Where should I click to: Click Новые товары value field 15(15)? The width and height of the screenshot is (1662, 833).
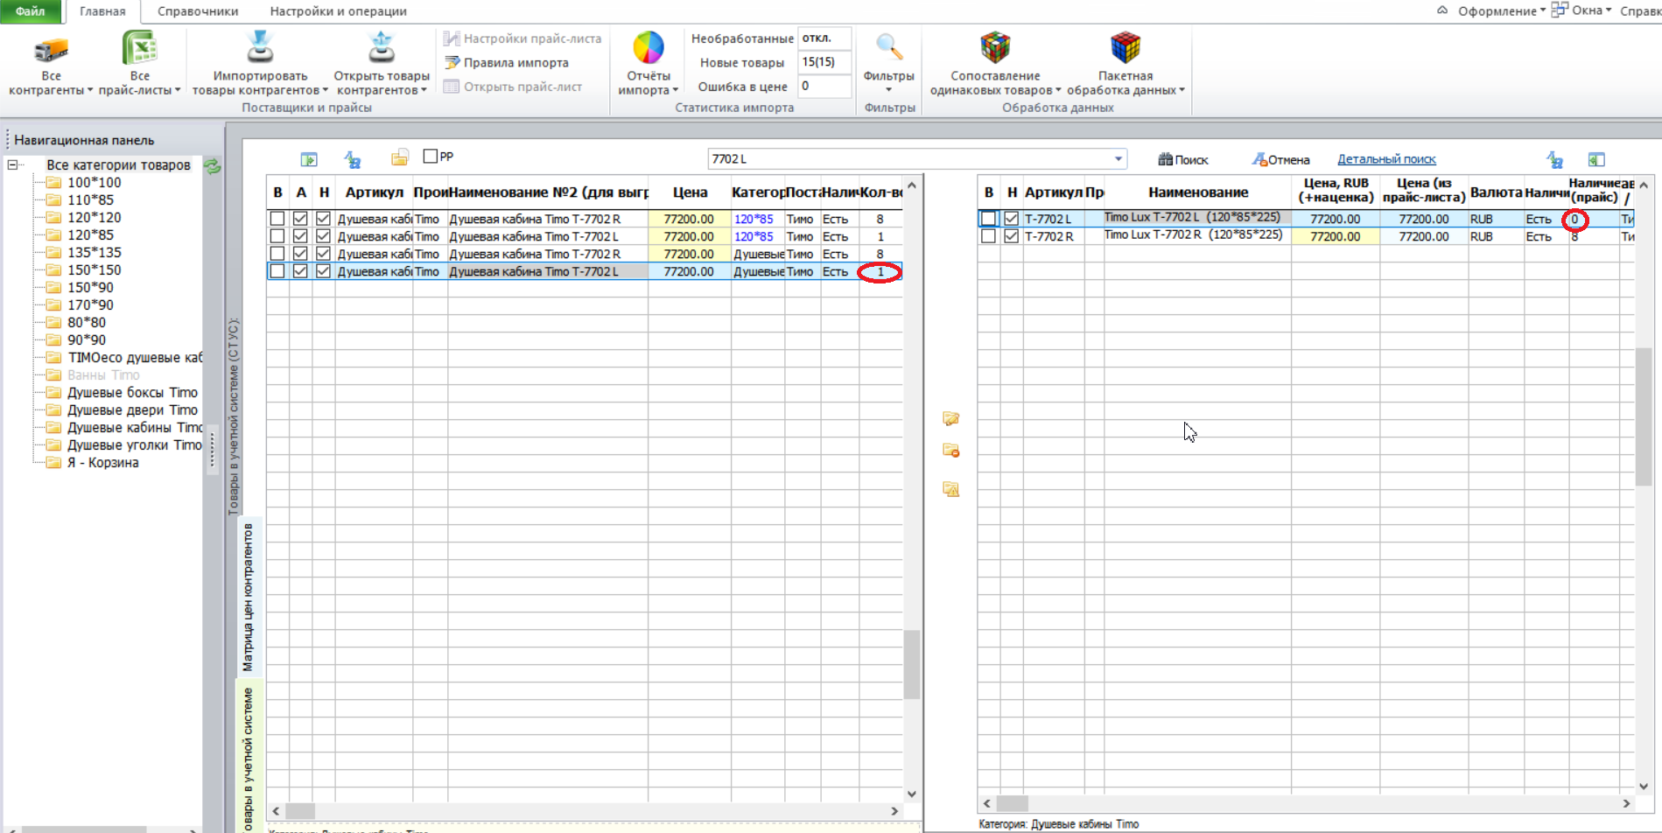tap(824, 62)
